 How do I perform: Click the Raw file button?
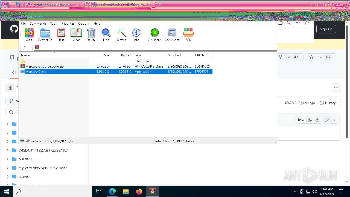[301, 120]
